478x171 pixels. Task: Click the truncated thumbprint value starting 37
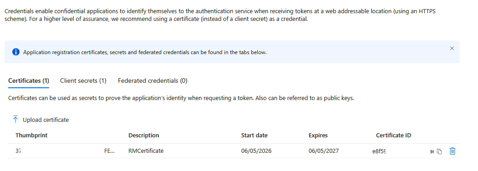click(x=18, y=151)
